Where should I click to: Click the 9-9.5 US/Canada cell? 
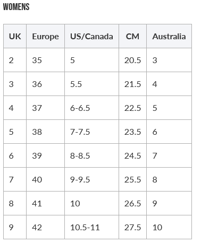(91, 179)
